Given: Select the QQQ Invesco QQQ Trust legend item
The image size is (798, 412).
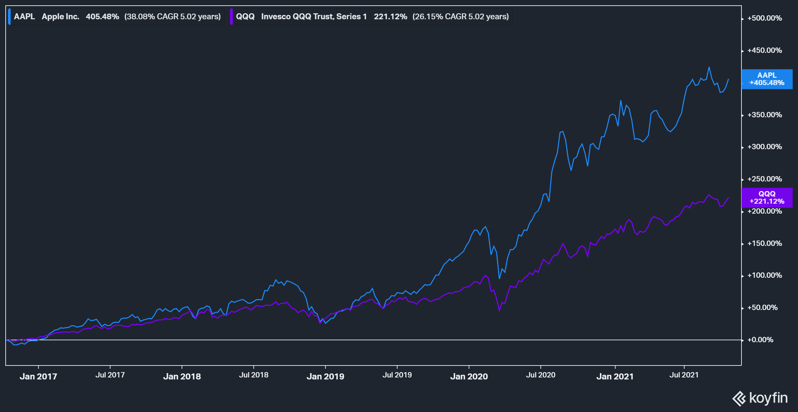Looking at the screenshot, I should (314, 16).
